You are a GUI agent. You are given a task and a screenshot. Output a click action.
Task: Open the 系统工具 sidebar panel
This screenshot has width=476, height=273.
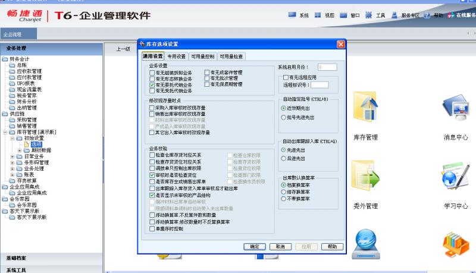[51, 269]
